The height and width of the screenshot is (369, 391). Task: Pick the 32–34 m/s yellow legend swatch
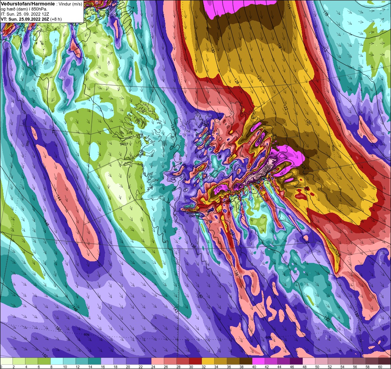208,361
